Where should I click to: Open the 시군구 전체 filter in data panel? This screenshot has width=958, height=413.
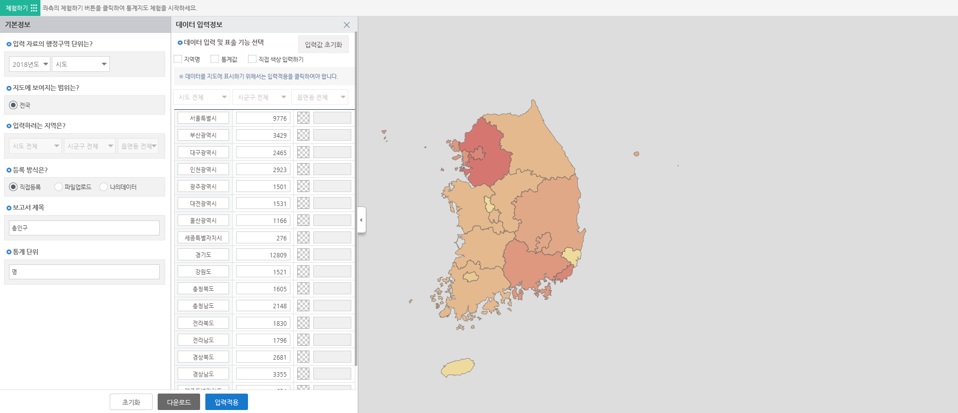pyautogui.click(x=261, y=97)
